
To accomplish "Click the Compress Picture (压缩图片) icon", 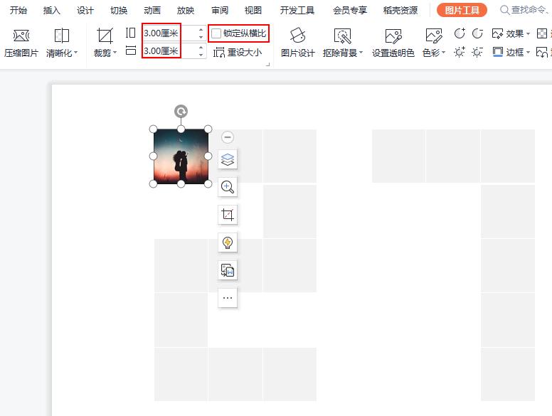I will 21,36.
